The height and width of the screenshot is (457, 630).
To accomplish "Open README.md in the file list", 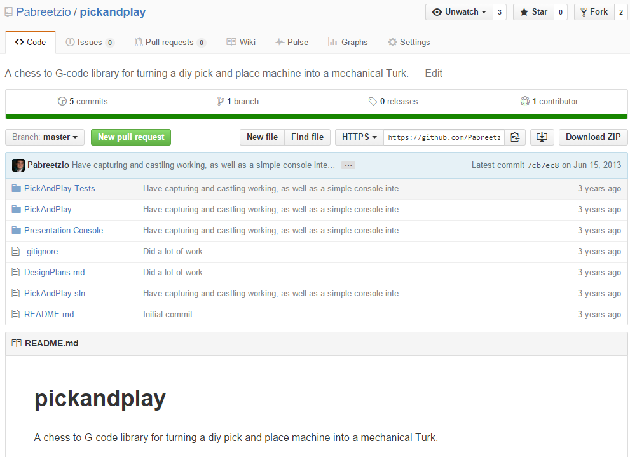I will pyautogui.click(x=49, y=314).
